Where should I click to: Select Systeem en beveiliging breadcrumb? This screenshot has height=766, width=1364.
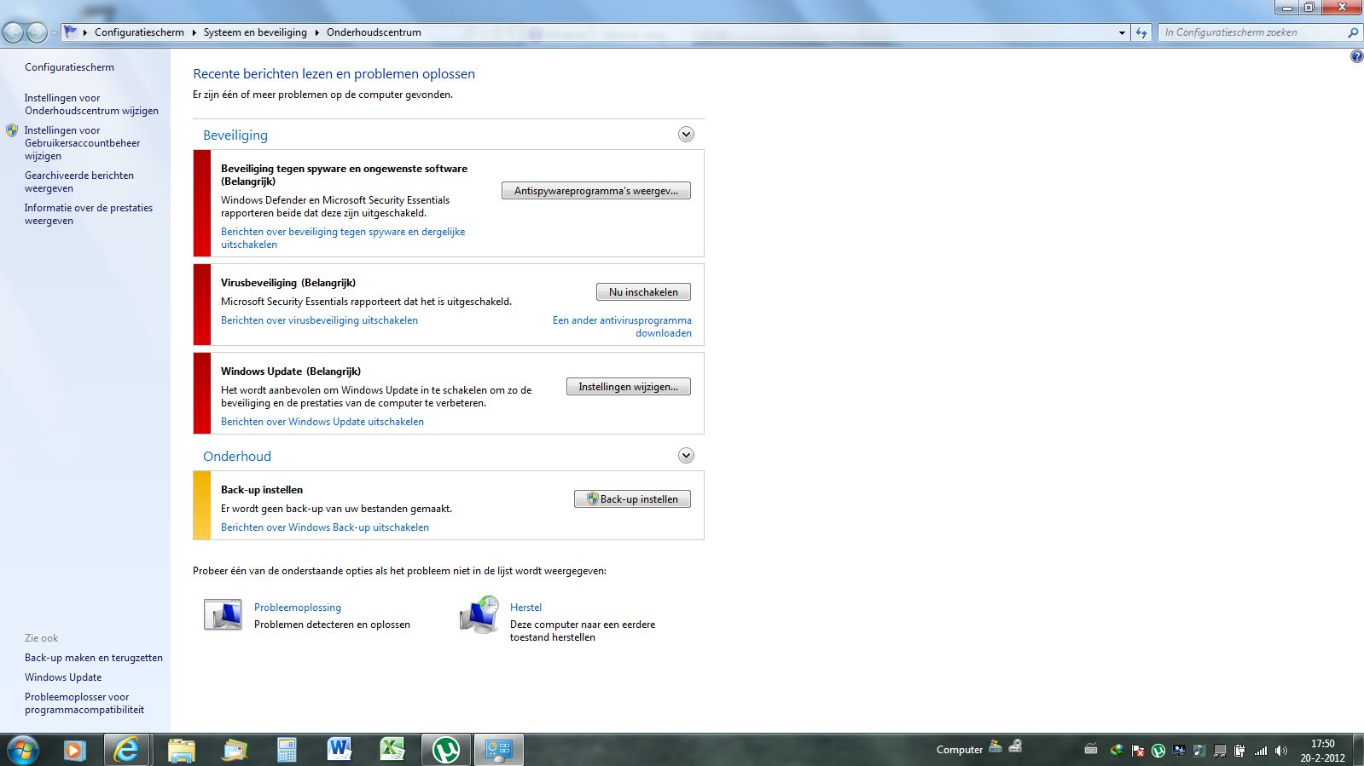point(255,32)
